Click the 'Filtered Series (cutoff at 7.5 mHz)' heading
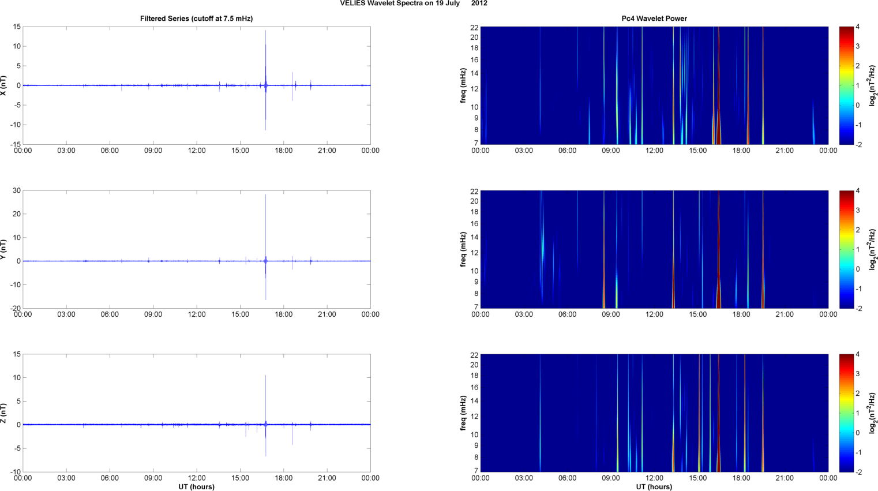878x491 pixels. point(196,18)
